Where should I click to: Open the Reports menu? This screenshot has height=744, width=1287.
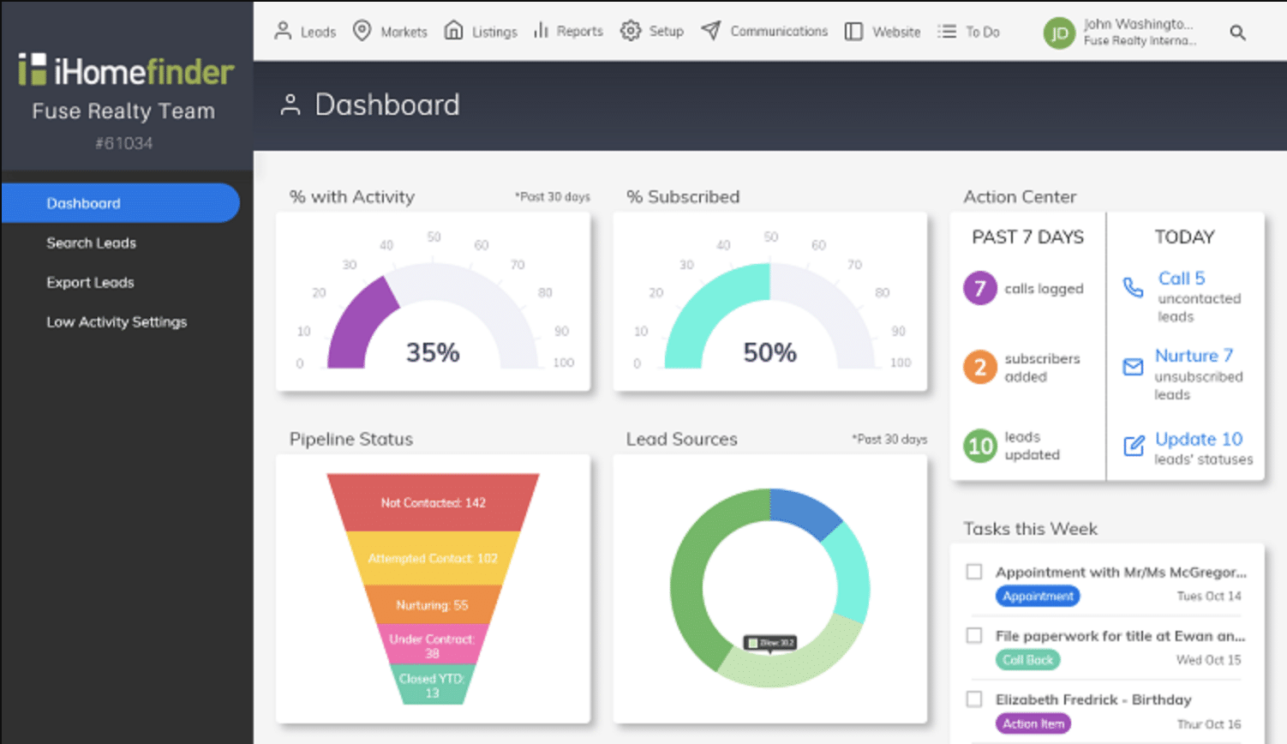[x=568, y=31]
